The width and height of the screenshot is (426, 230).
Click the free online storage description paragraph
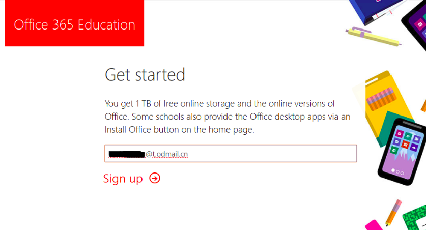click(228, 117)
